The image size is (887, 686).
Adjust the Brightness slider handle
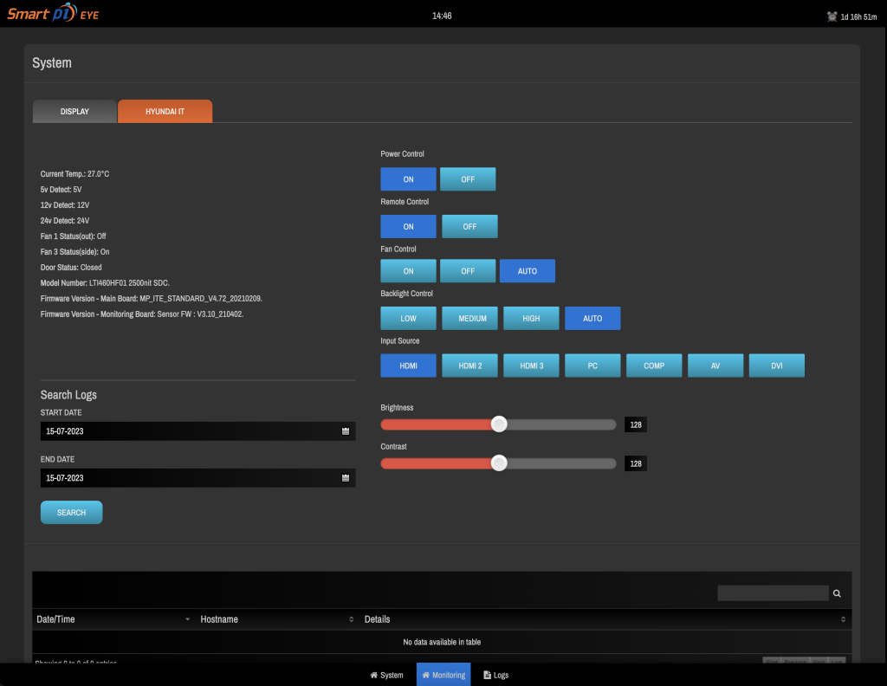(x=499, y=424)
